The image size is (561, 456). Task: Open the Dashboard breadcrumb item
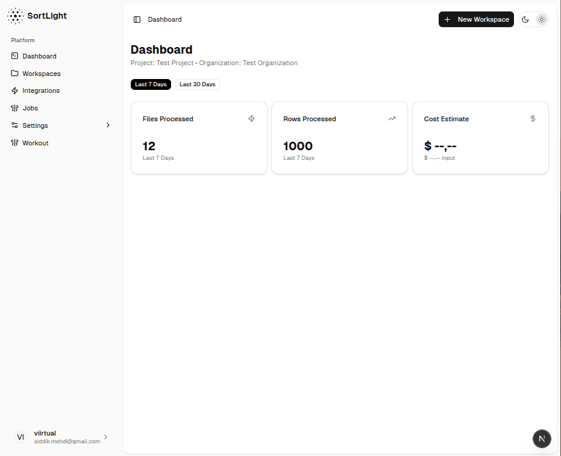pyautogui.click(x=165, y=19)
